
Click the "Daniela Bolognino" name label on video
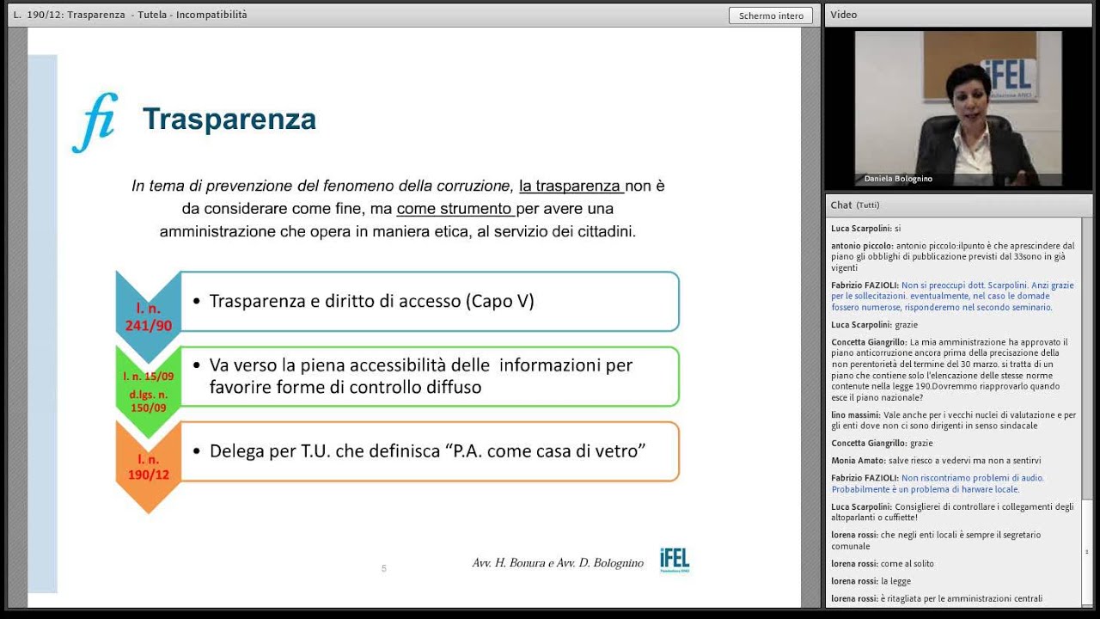point(898,179)
